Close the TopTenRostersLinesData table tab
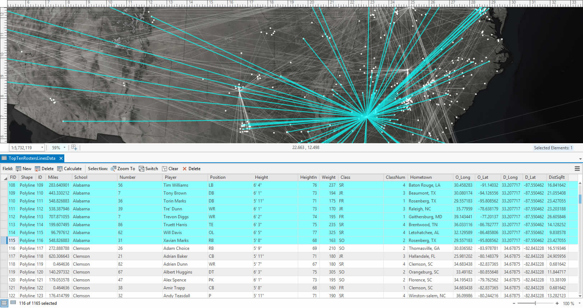Viewport: 583px width, 308px height. (61, 158)
